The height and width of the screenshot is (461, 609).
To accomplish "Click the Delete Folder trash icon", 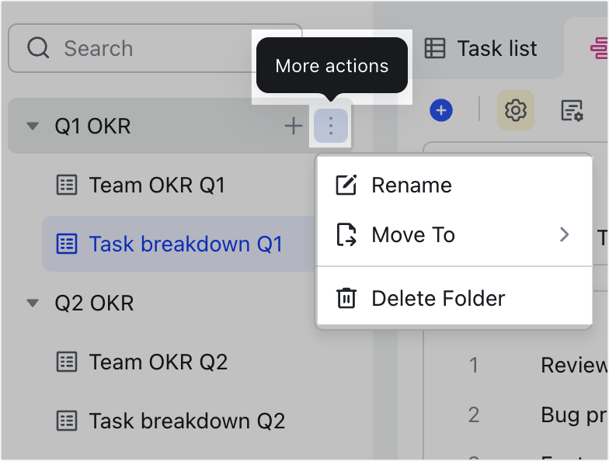I will pyautogui.click(x=346, y=298).
